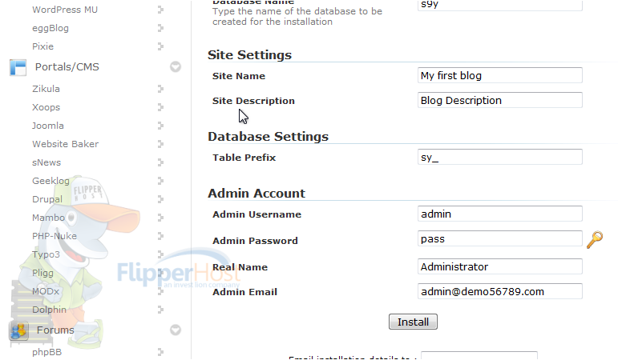Open Pixie script arrow icon
Image resolution: width=622 pixels, height=360 pixels.
point(160,46)
